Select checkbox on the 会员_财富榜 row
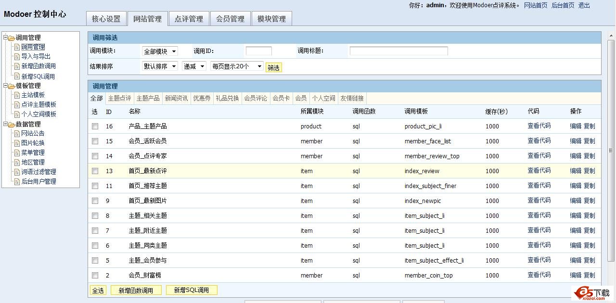Screen dimensions: 616x303 point(95,275)
